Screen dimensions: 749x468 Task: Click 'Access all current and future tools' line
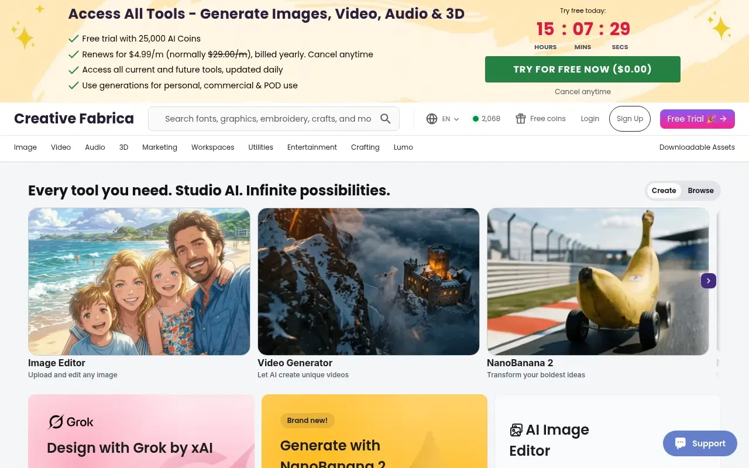coord(183,70)
